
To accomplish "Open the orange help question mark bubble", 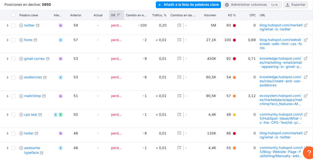I will [x=308, y=152].
